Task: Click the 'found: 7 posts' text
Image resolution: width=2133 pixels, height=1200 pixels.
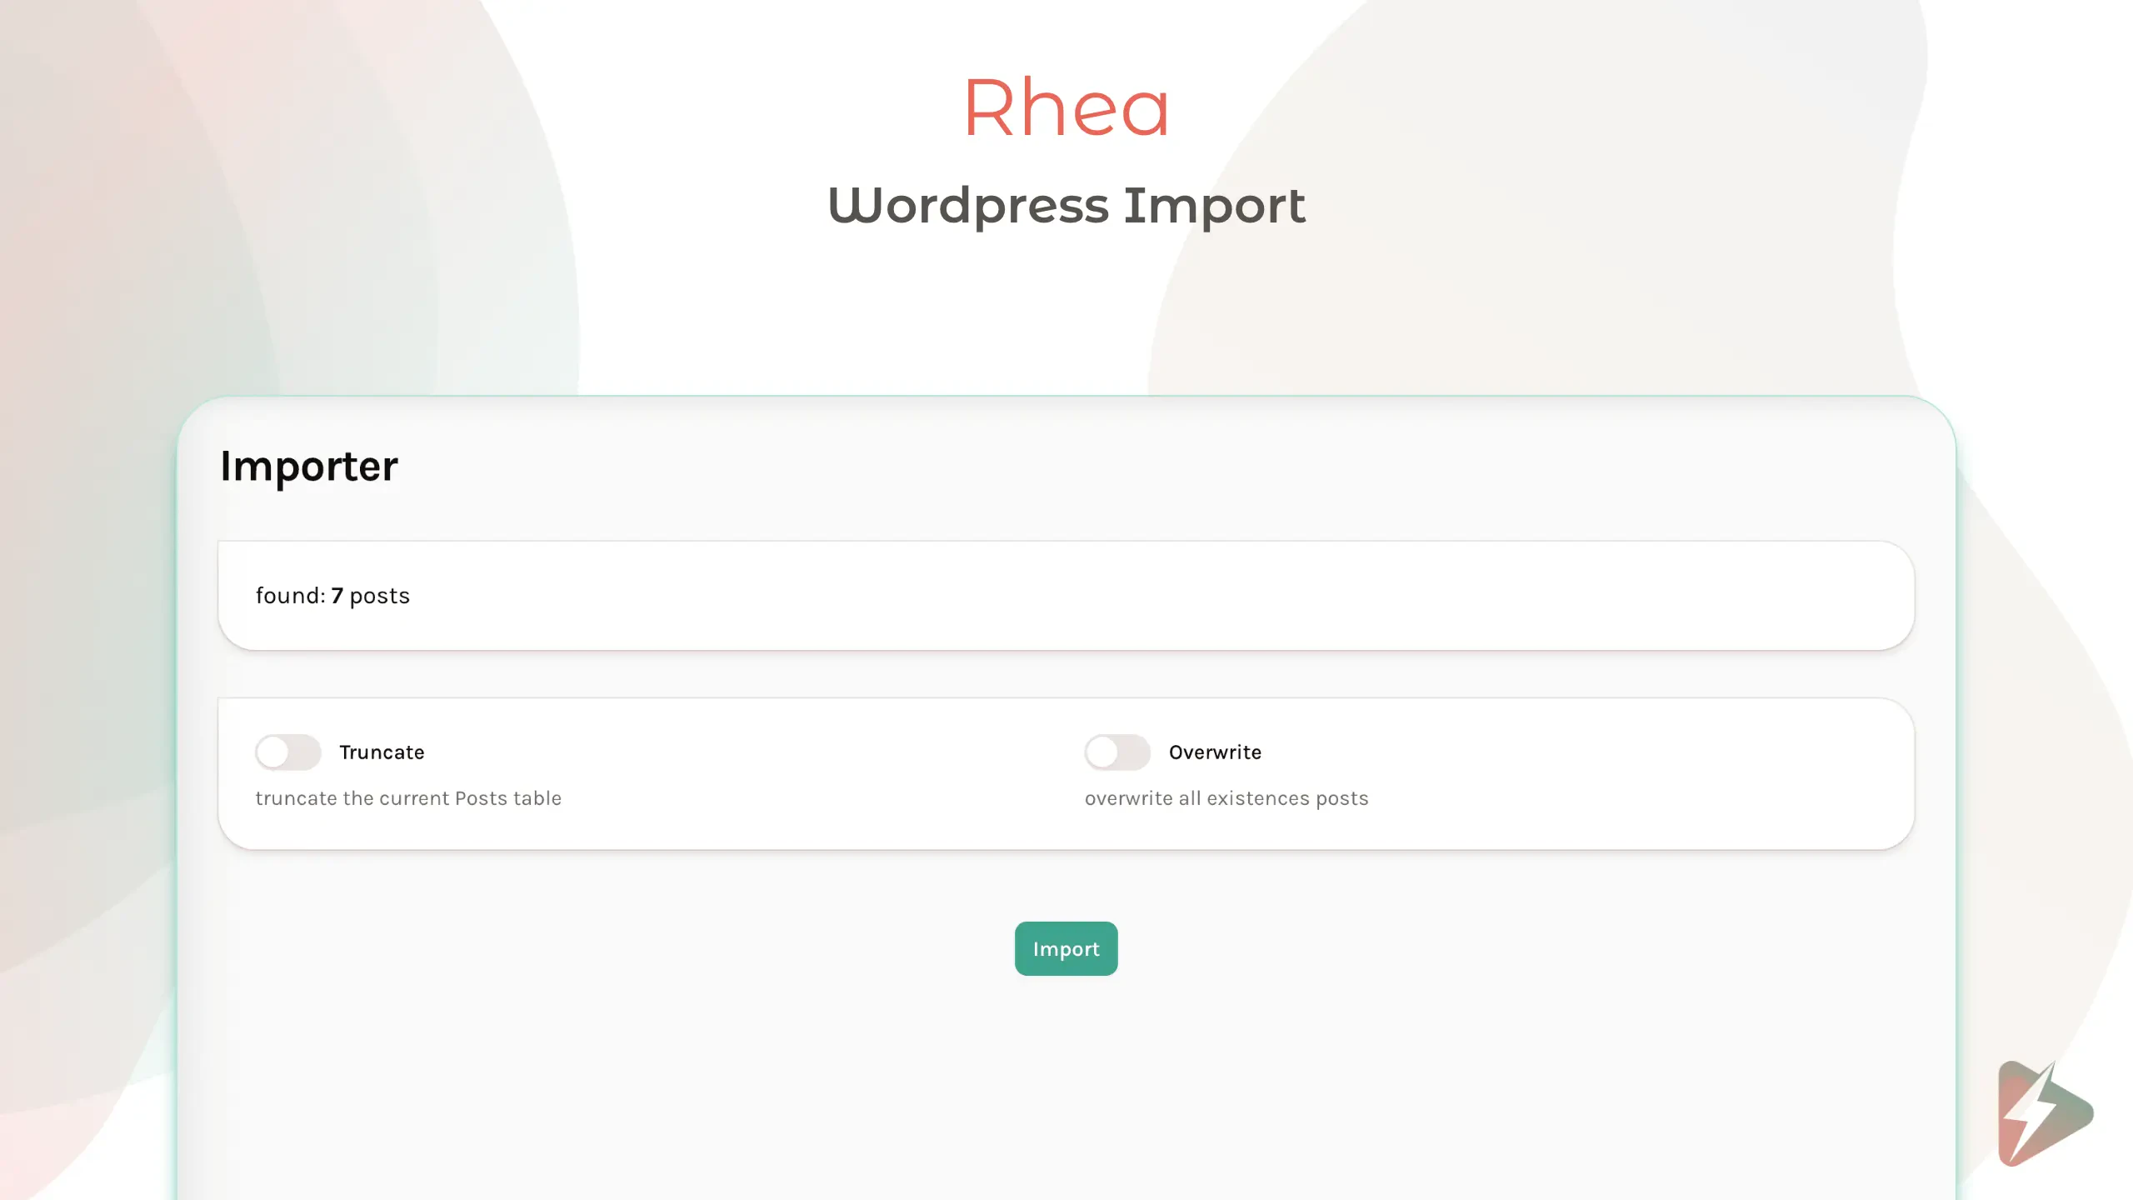Action: (332, 596)
